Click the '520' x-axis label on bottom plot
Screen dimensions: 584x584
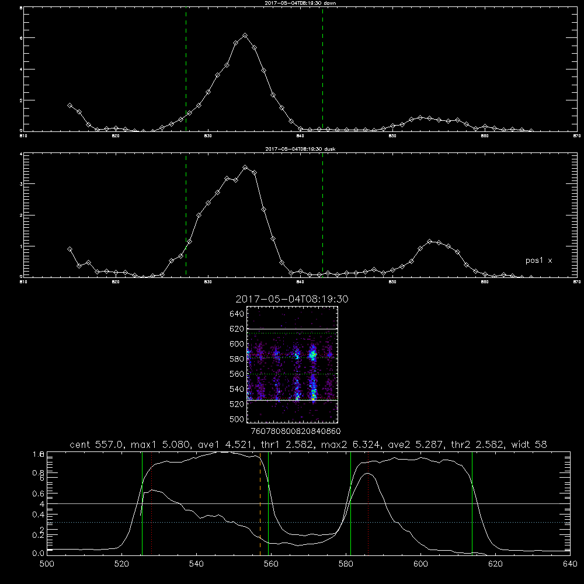tap(121, 564)
